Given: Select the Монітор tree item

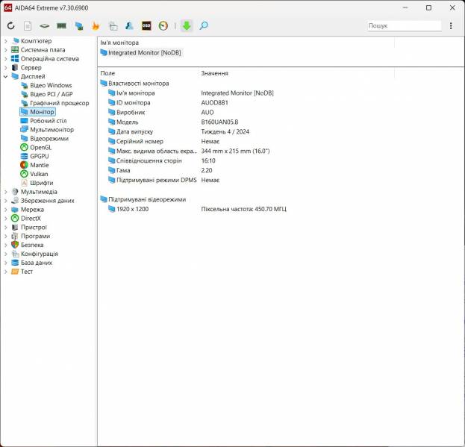Looking at the screenshot, I should [x=37, y=112].
